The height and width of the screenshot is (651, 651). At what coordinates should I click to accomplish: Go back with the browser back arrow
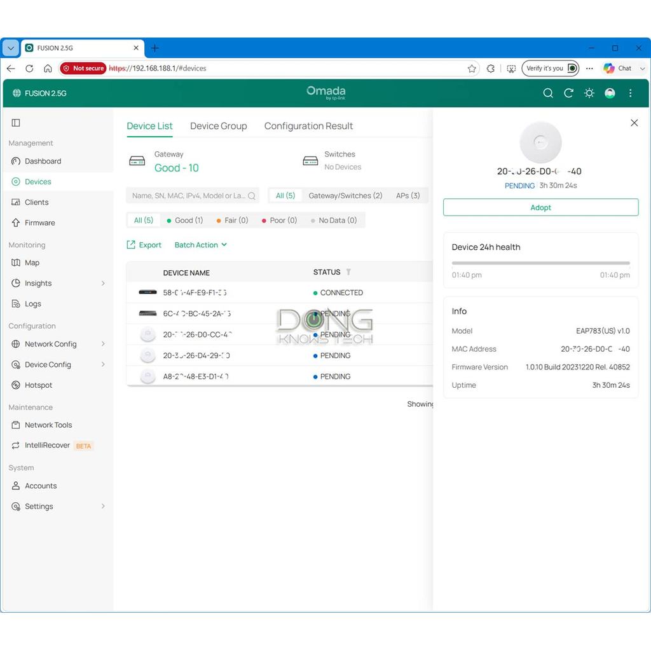11,68
